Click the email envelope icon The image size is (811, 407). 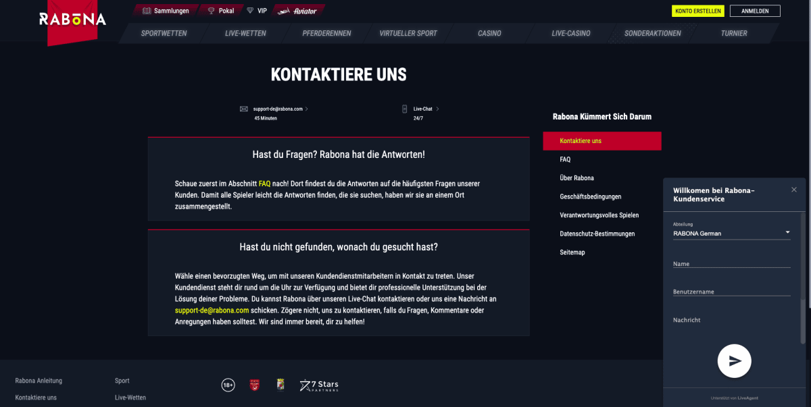(x=244, y=109)
